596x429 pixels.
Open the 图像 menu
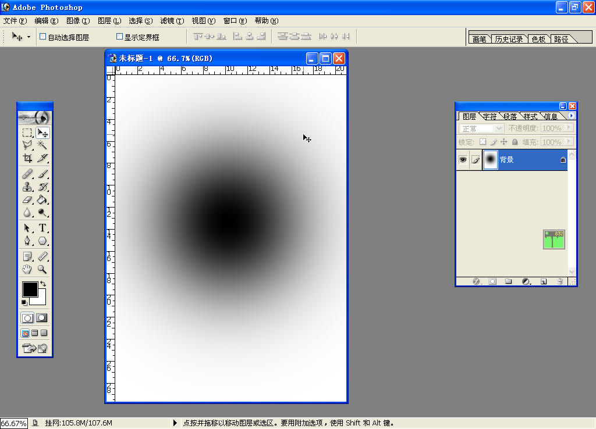click(x=78, y=21)
